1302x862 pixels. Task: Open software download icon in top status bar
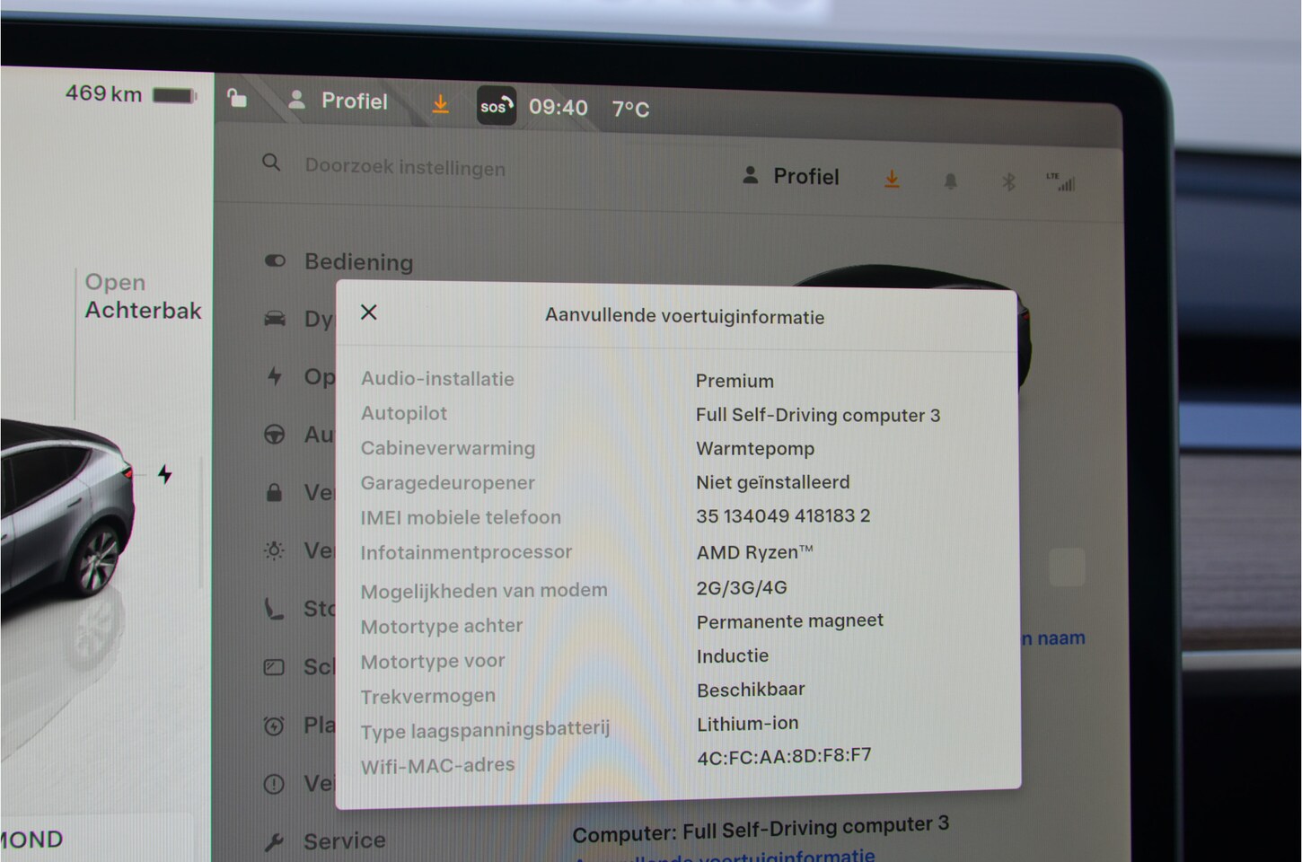point(440,104)
